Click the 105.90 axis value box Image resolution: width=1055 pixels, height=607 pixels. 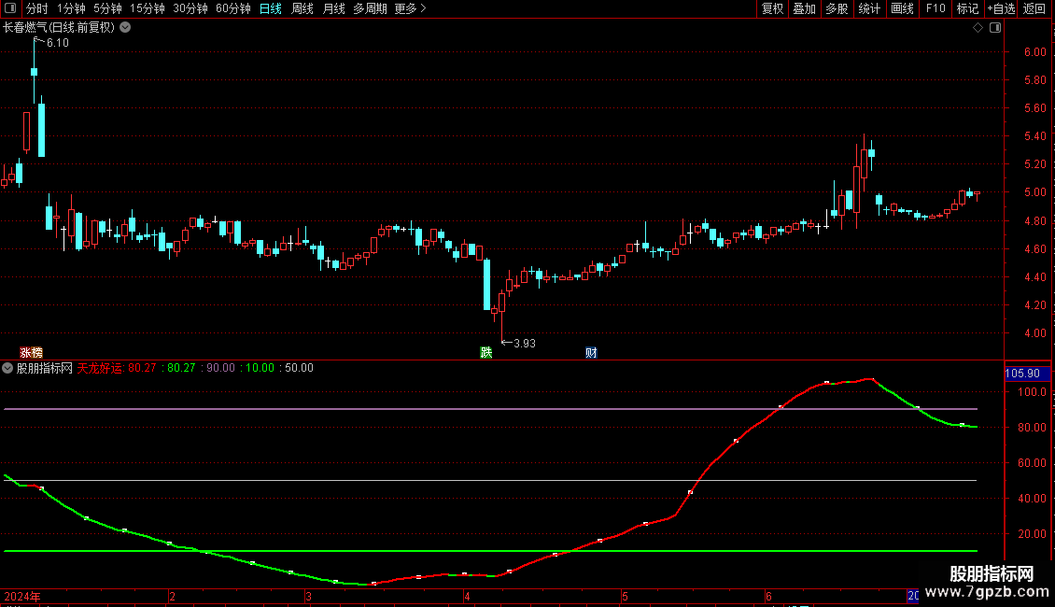coord(1027,374)
